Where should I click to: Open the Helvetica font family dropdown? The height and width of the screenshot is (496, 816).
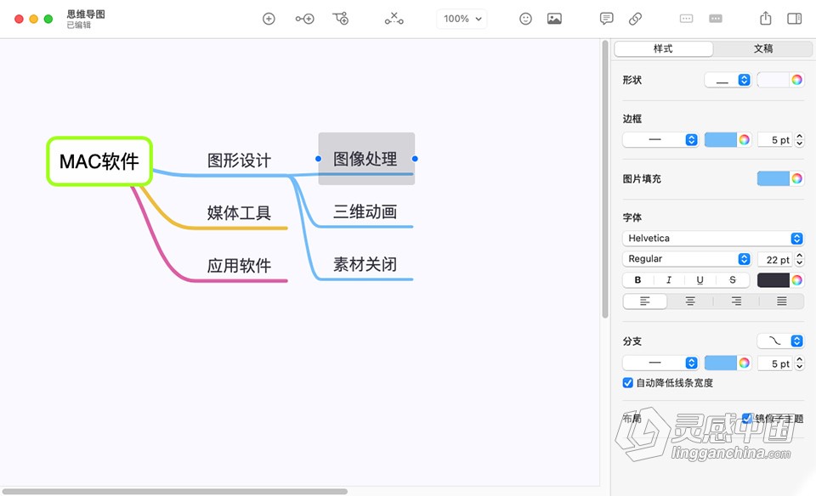[x=712, y=238]
